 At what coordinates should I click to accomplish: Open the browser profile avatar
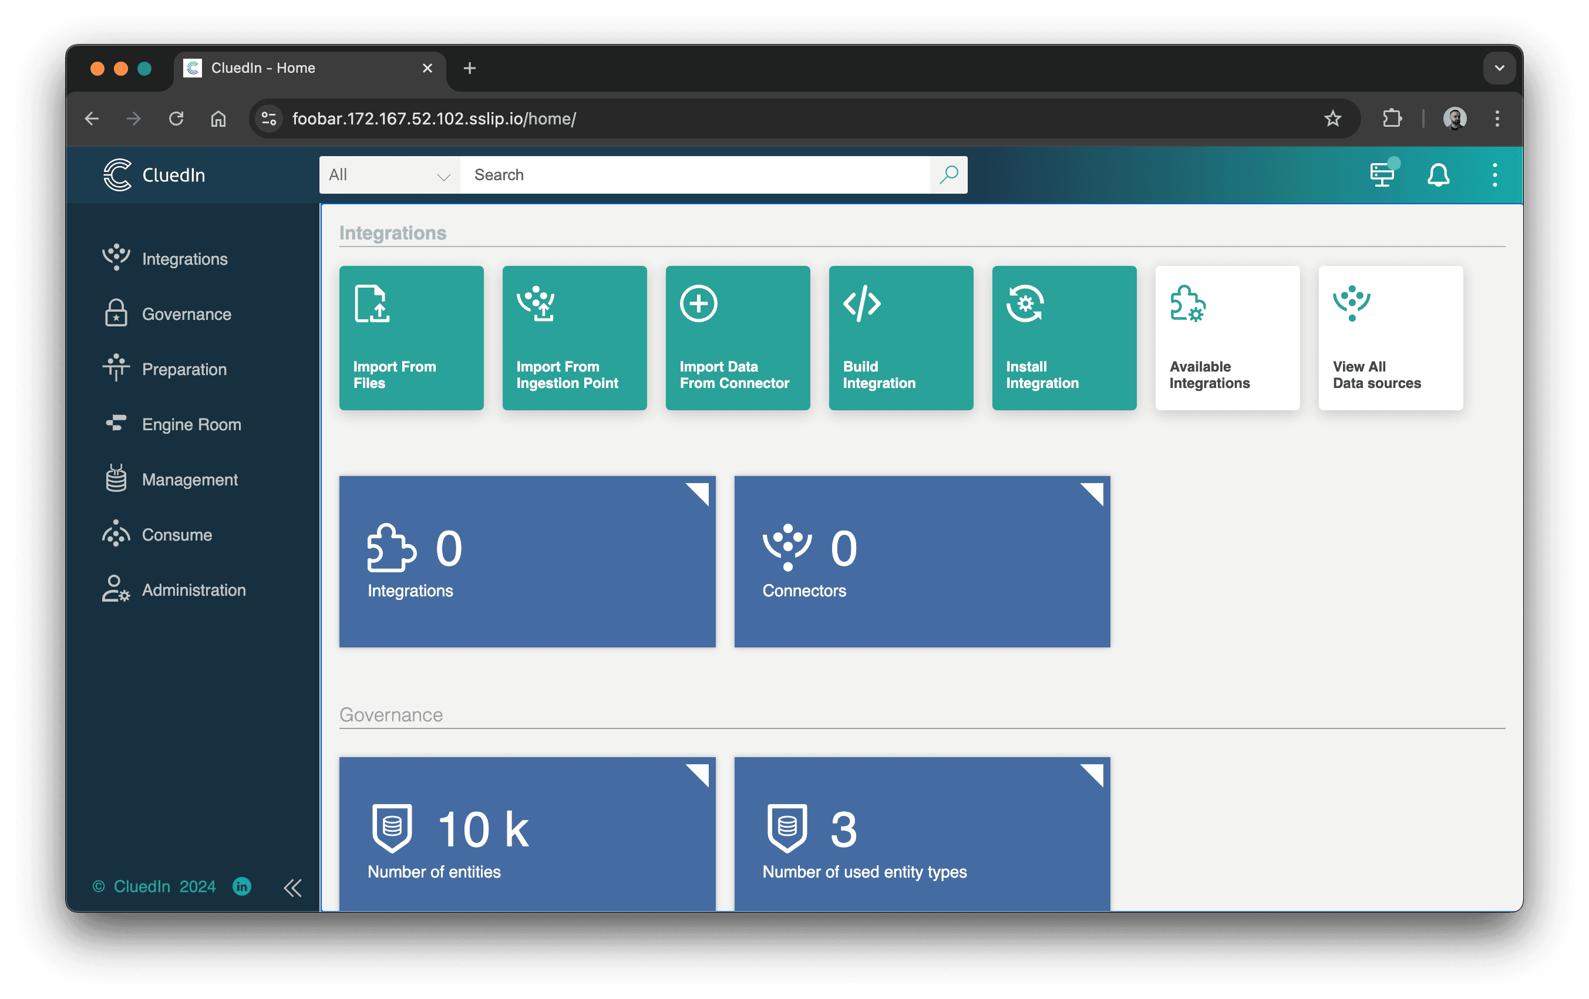click(x=1455, y=119)
